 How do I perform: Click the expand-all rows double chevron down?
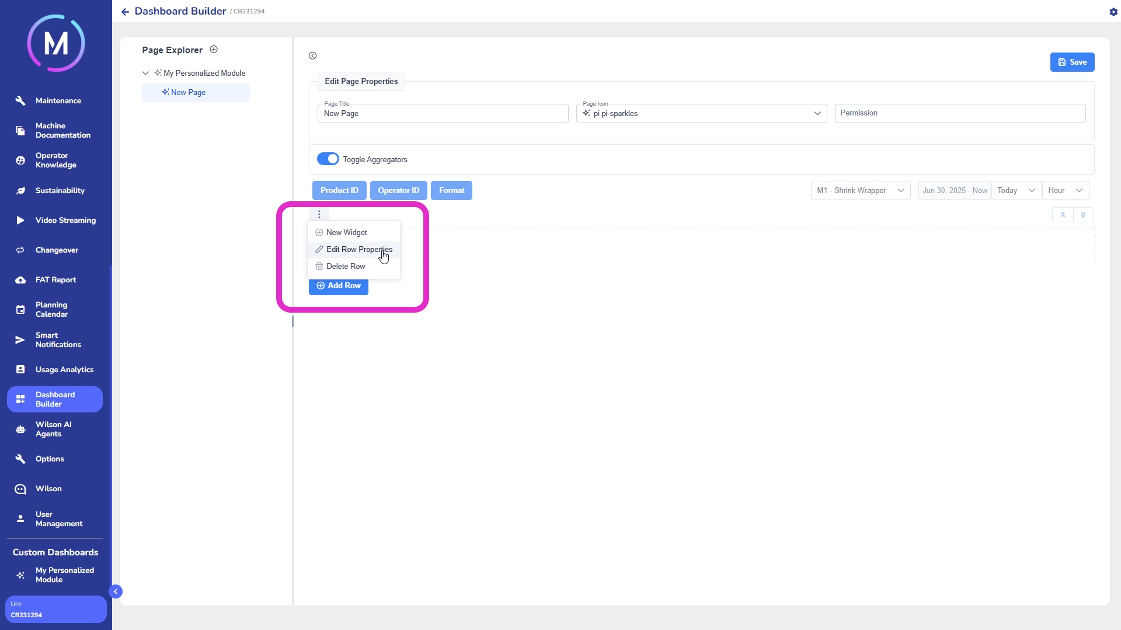1083,215
